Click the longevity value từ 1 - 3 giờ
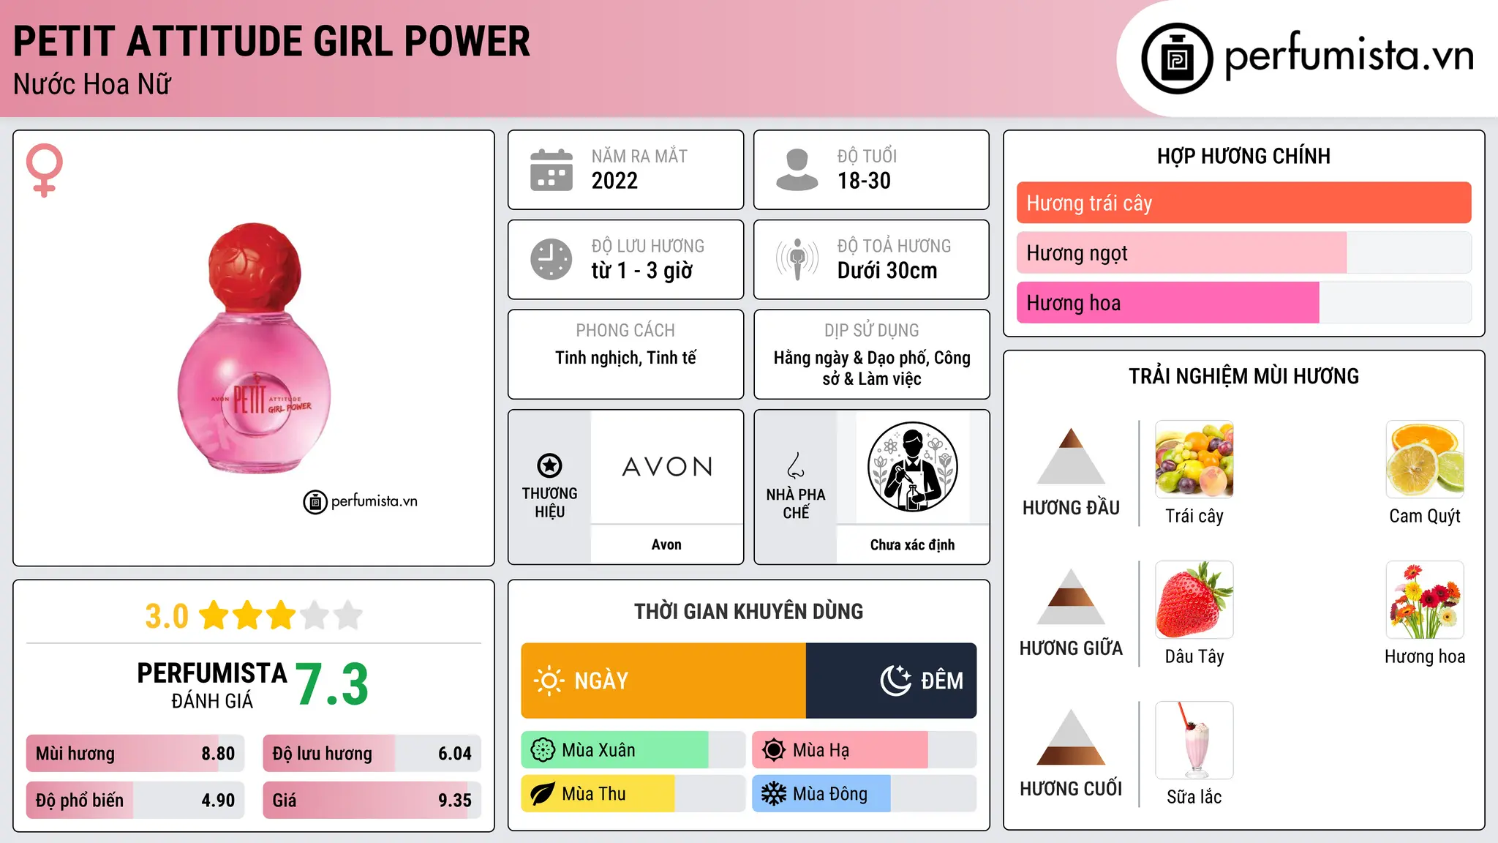Screen dimensions: 1498x843 click(x=641, y=271)
